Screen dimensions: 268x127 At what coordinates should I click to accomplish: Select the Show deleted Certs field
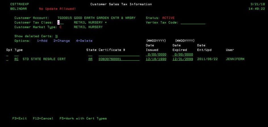tap(57, 36)
